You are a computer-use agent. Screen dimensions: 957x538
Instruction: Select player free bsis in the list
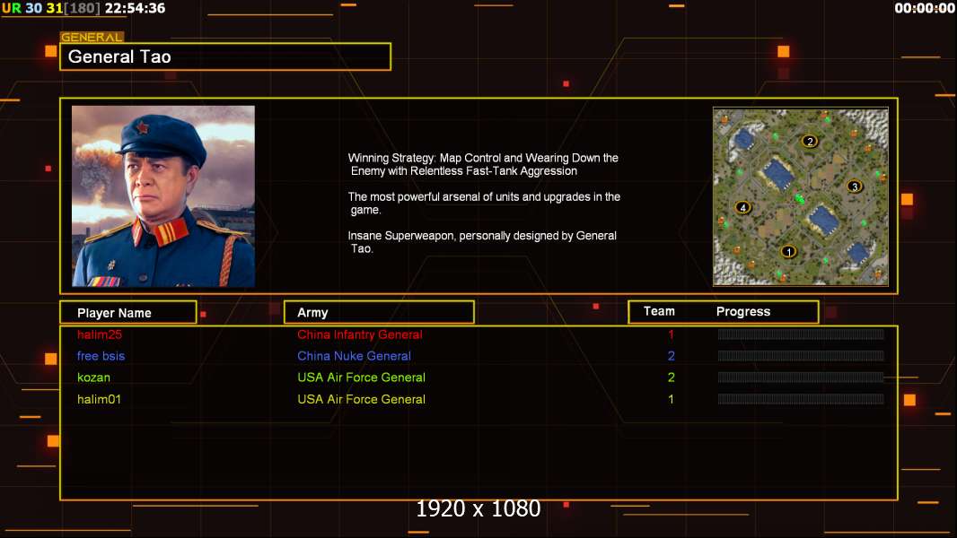pos(101,356)
